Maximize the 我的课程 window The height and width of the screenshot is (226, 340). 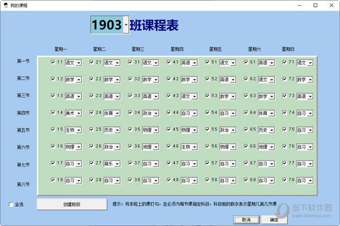pyautogui.click(x=316, y=6)
